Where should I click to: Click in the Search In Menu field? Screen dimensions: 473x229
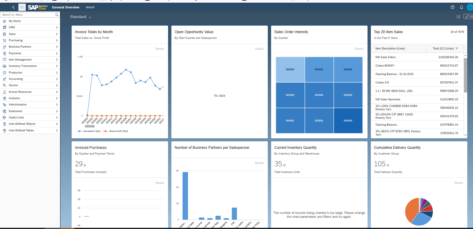(x=27, y=15)
